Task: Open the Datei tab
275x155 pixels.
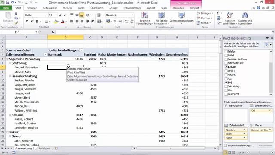Action: click(x=6, y=8)
